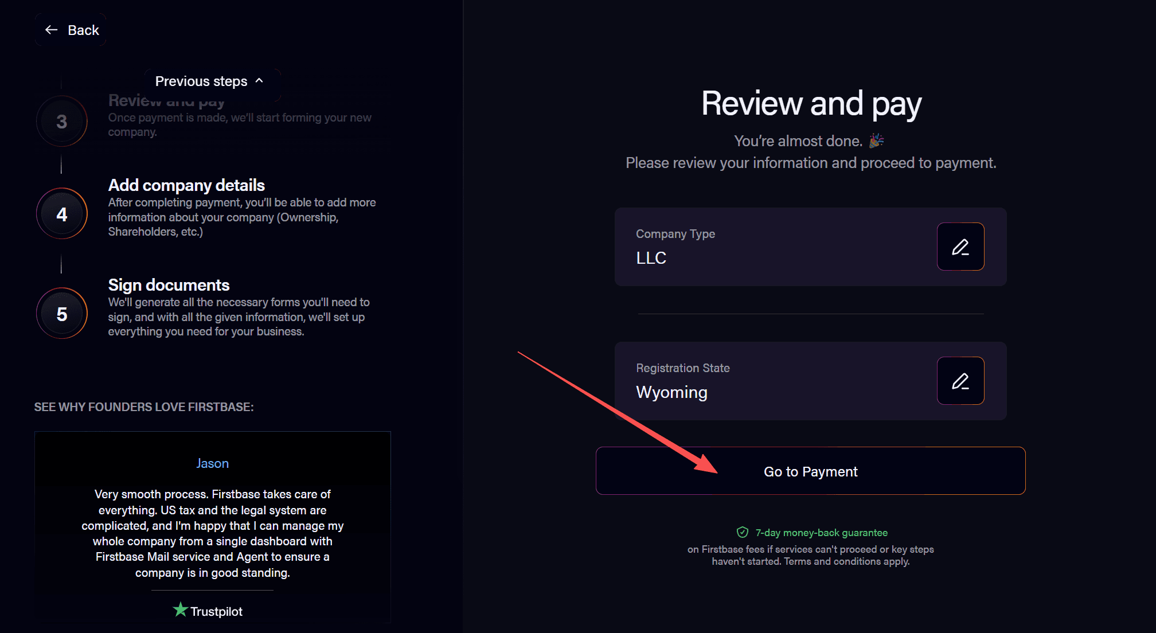The height and width of the screenshot is (633, 1156).
Task: Click the Trustpilot logo star
Action: point(181,609)
